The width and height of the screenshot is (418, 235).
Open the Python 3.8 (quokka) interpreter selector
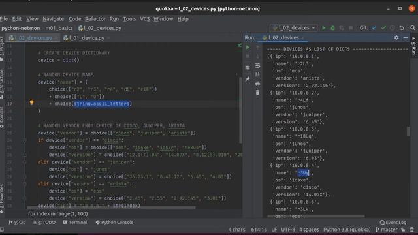click(347, 229)
